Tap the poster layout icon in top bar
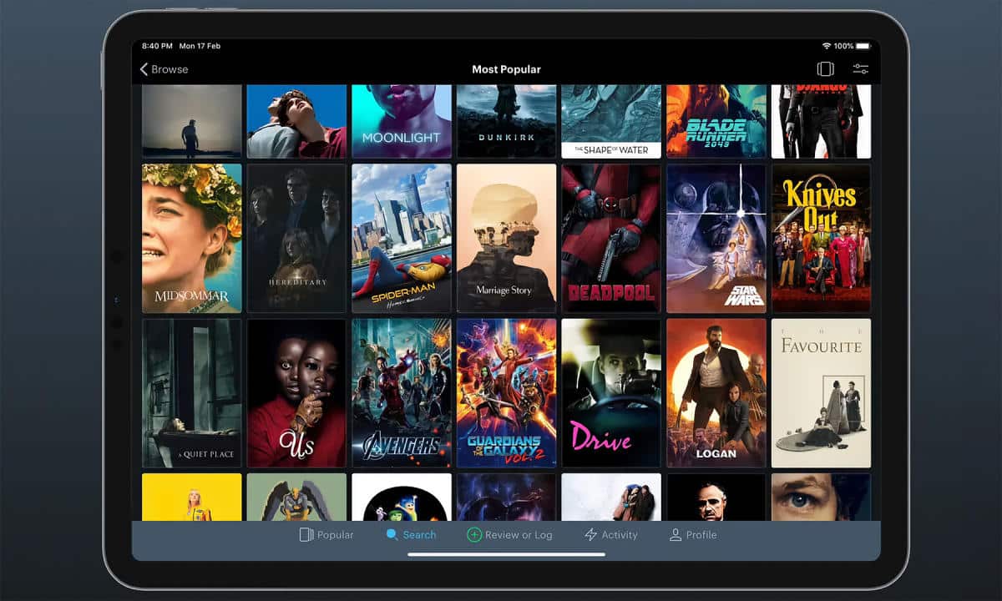Screen dimensions: 1002x601 click(826, 69)
